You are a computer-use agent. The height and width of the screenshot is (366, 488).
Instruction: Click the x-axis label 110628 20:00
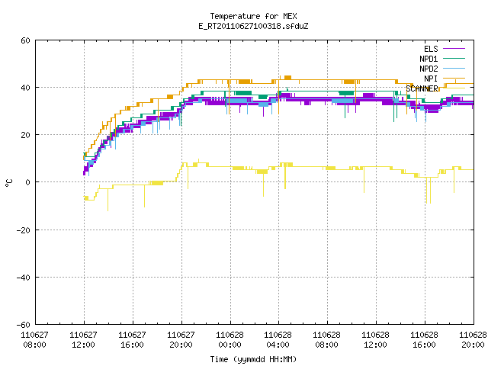coord(473,340)
